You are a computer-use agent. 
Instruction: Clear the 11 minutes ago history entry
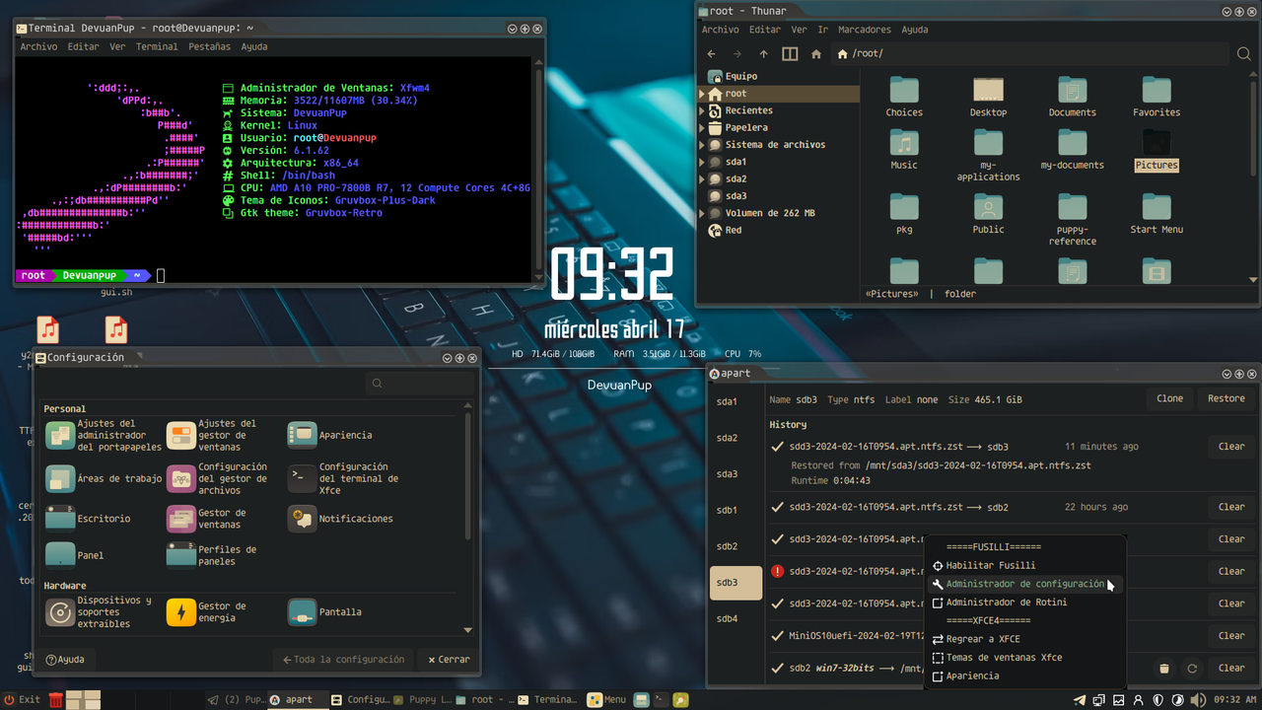(x=1231, y=447)
